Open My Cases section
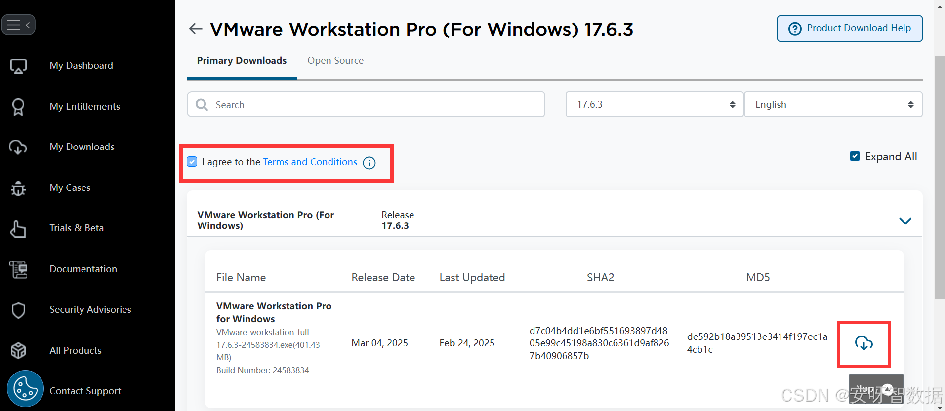This screenshot has width=945, height=411. click(x=70, y=188)
